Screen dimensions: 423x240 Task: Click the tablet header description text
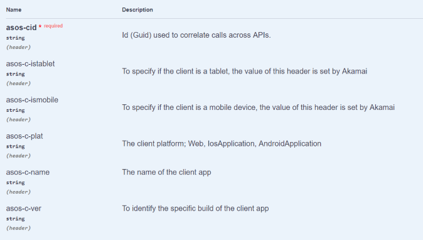(245, 71)
